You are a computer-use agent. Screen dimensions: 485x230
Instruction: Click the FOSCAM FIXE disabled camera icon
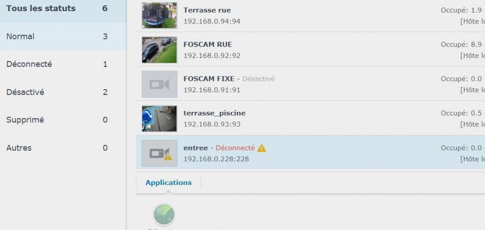[x=160, y=84]
